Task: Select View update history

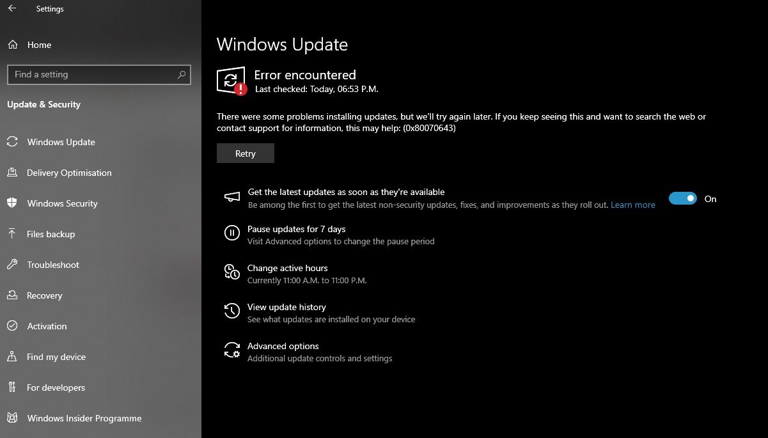Action: pos(286,307)
